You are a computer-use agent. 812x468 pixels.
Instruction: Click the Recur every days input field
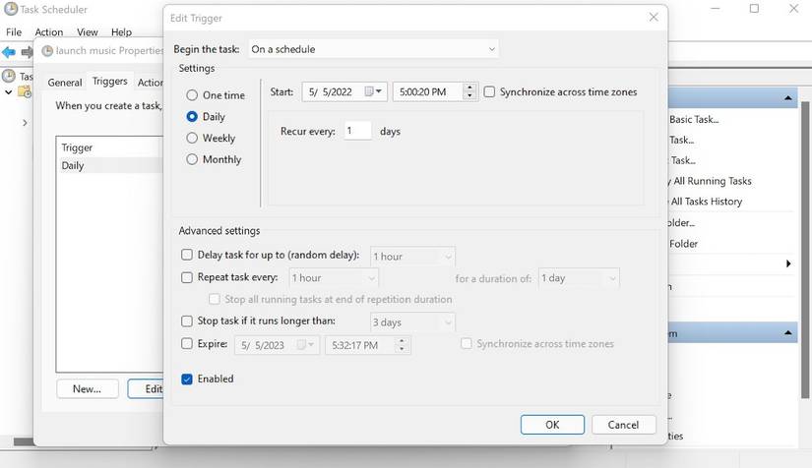(357, 131)
